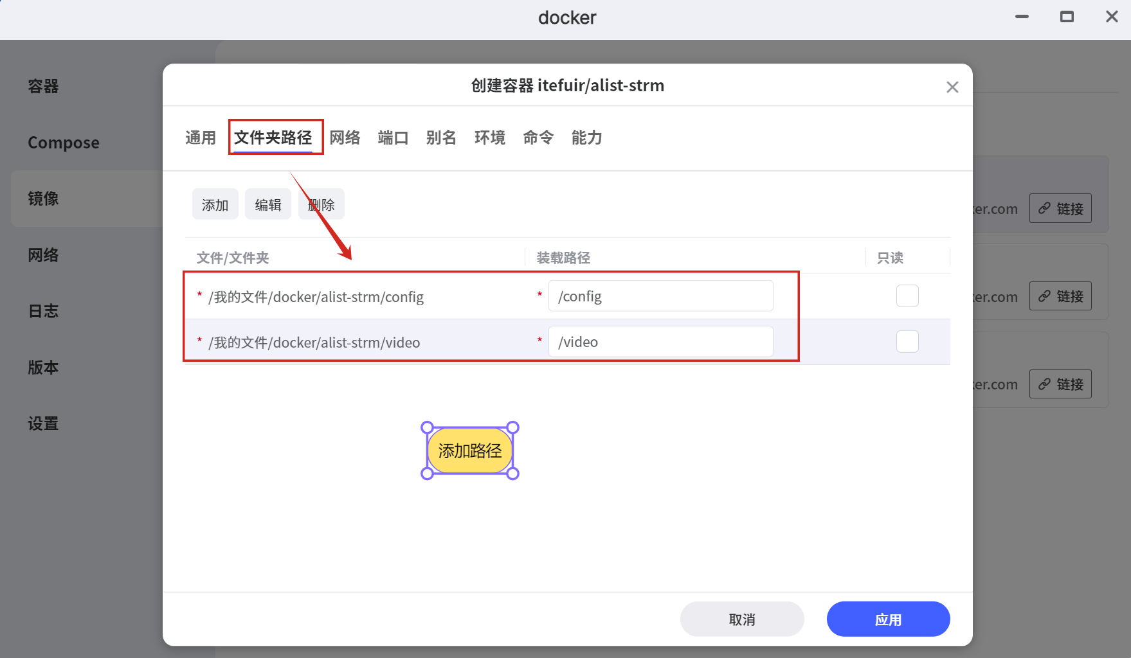Click the /config mount path field
Image resolution: width=1131 pixels, height=658 pixels.
point(660,296)
